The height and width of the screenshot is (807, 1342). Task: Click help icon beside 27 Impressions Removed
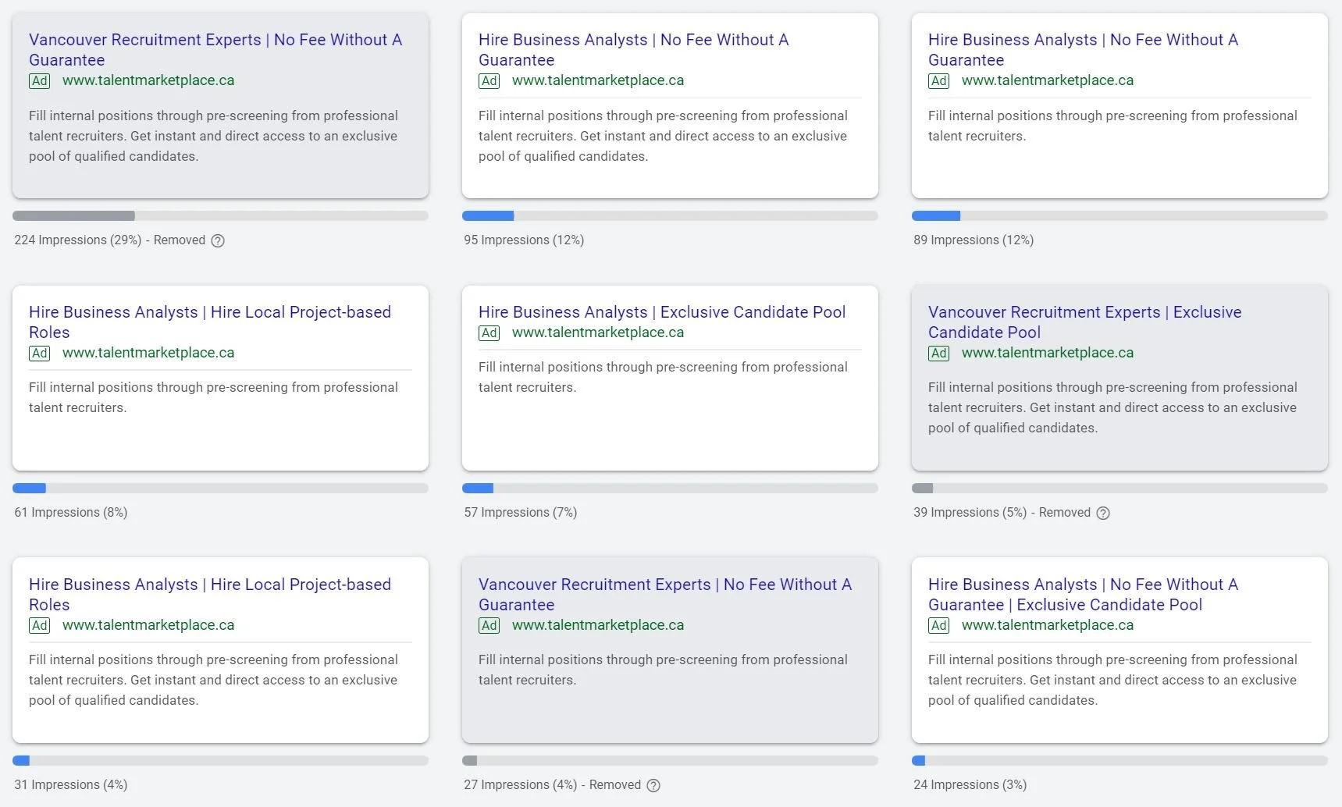click(653, 785)
